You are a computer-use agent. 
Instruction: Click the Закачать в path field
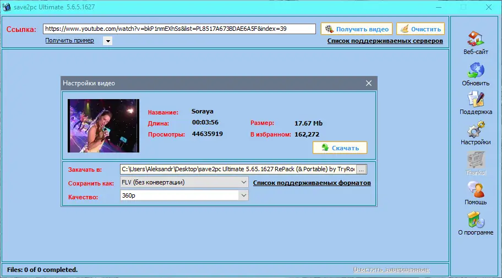238,170
